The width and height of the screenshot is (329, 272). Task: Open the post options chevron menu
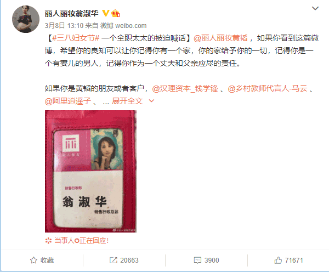(x=315, y=8)
